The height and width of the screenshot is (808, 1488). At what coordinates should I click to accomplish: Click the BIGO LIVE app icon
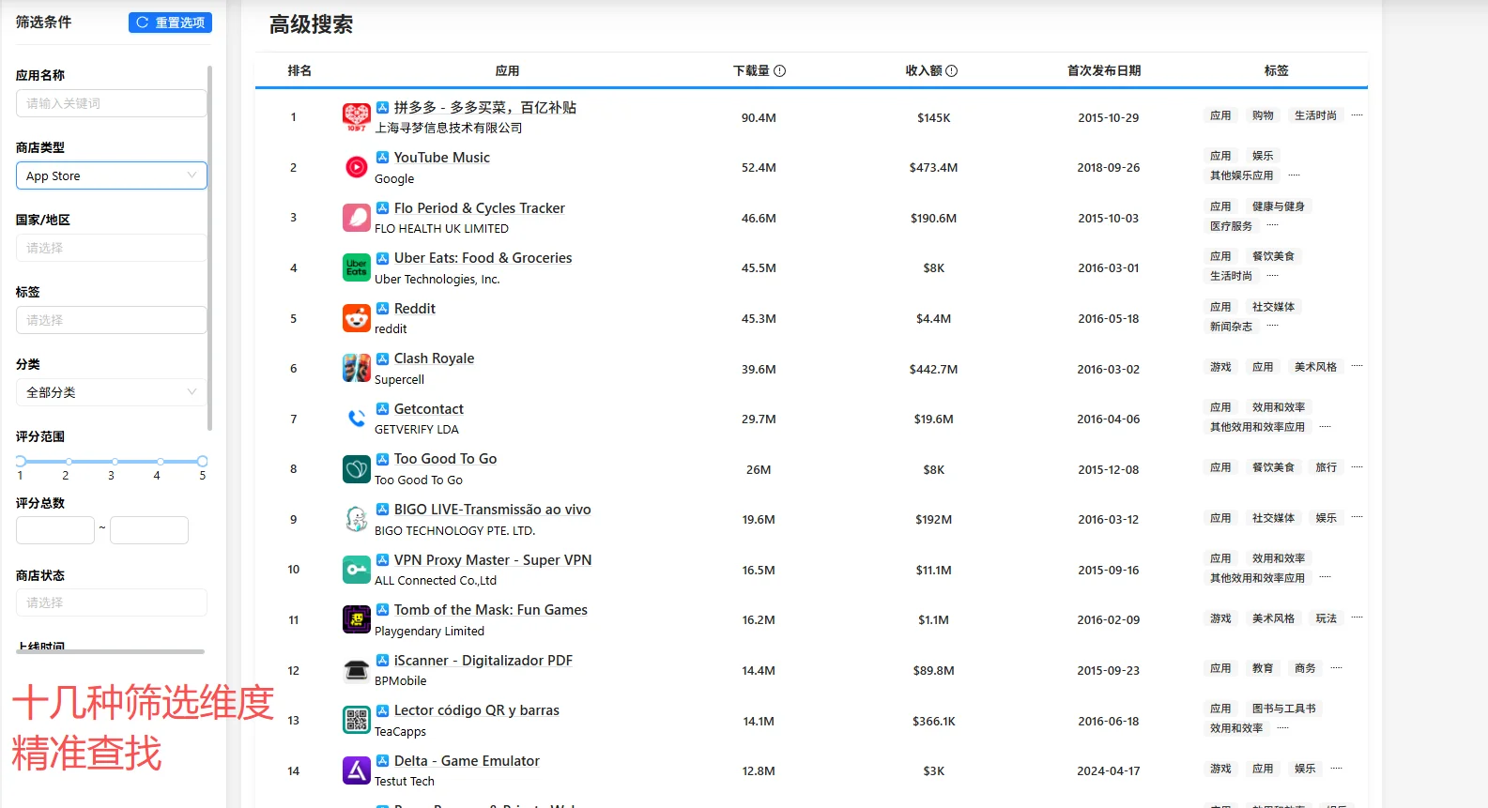(x=357, y=519)
